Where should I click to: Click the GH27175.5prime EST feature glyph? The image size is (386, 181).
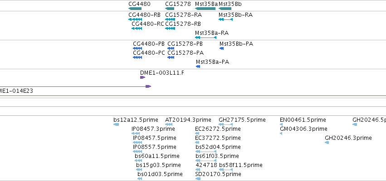225,124
